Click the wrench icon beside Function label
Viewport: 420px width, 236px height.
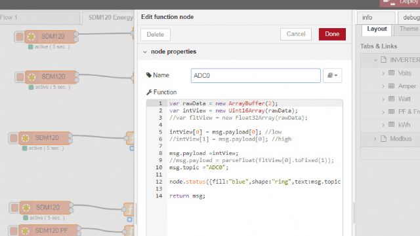click(149, 92)
